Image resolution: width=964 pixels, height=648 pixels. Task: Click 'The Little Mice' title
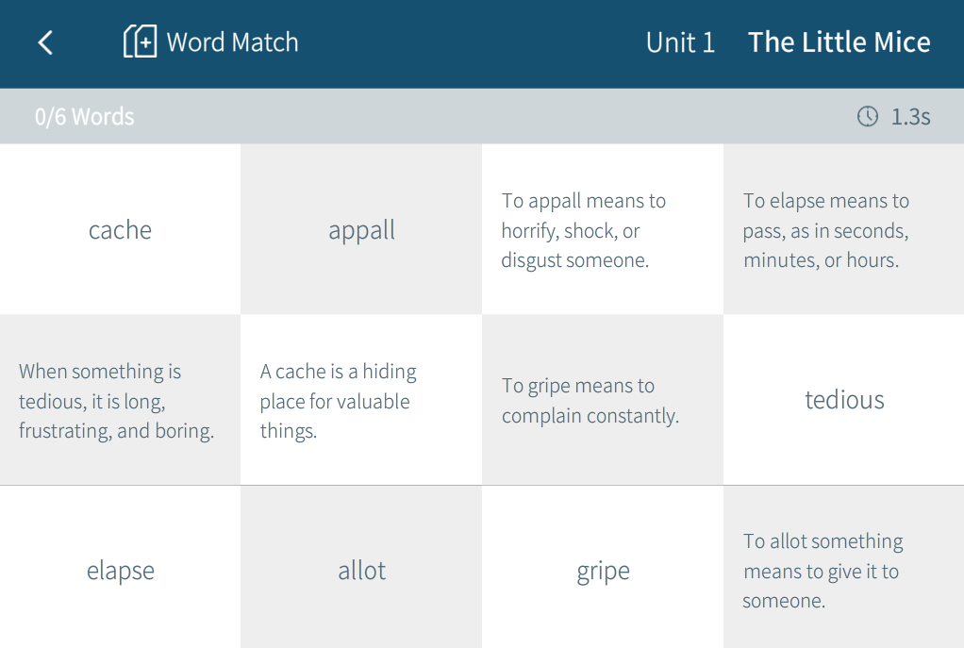[839, 42]
